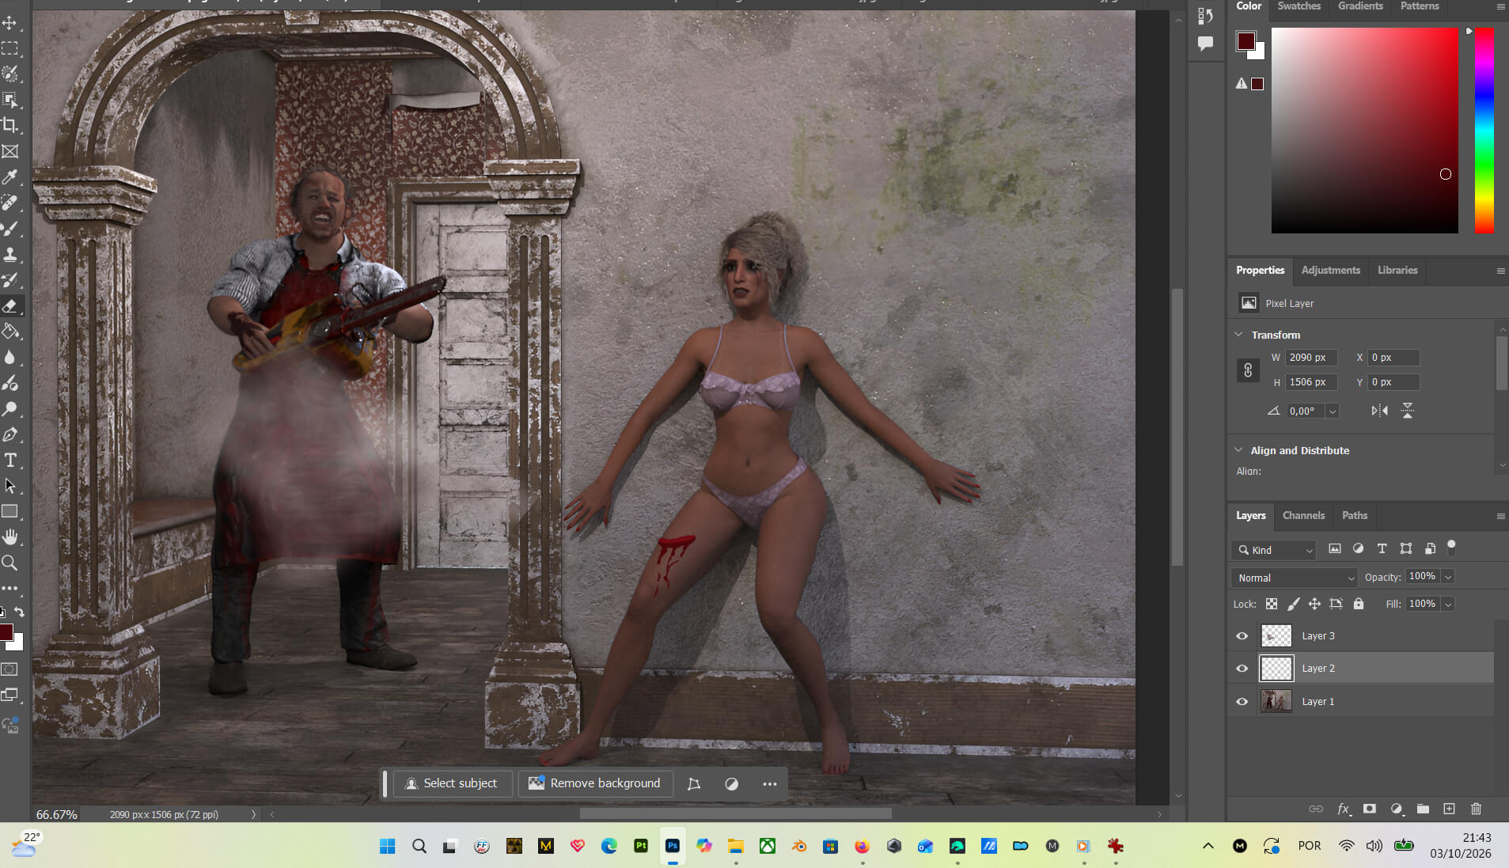The height and width of the screenshot is (868, 1509).
Task: Click the hue spectrum slider bar
Action: [x=1484, y=131]
